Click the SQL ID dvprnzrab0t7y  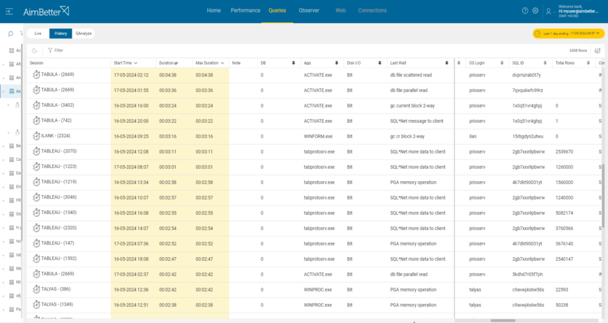click(x=527, y=75)
